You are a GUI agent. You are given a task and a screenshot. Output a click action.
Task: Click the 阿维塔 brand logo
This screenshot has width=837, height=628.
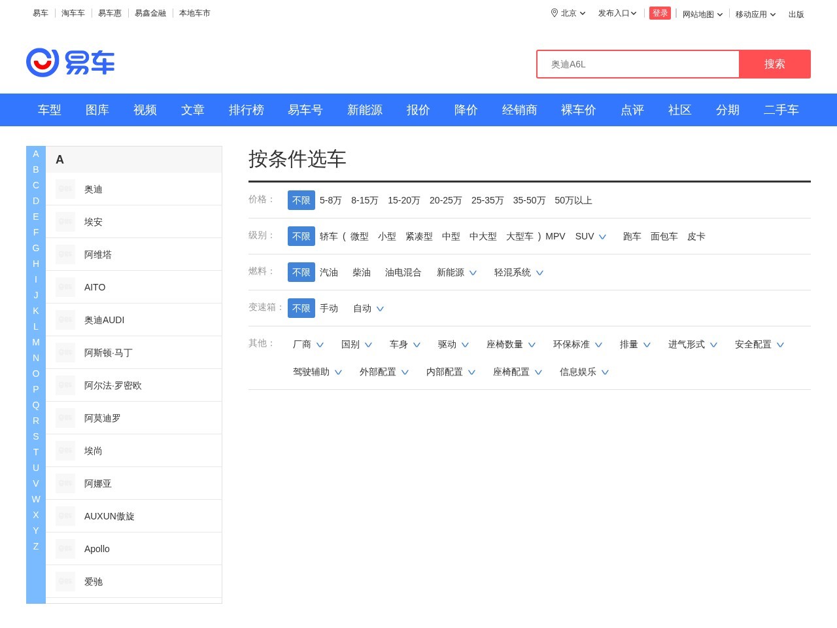(64, 254)
